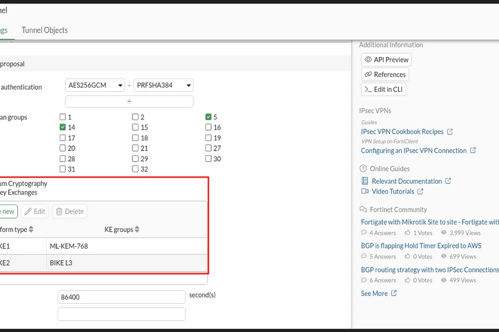
Task: Click the plus icon to add proposal
Action: click(x=129, y=101)
